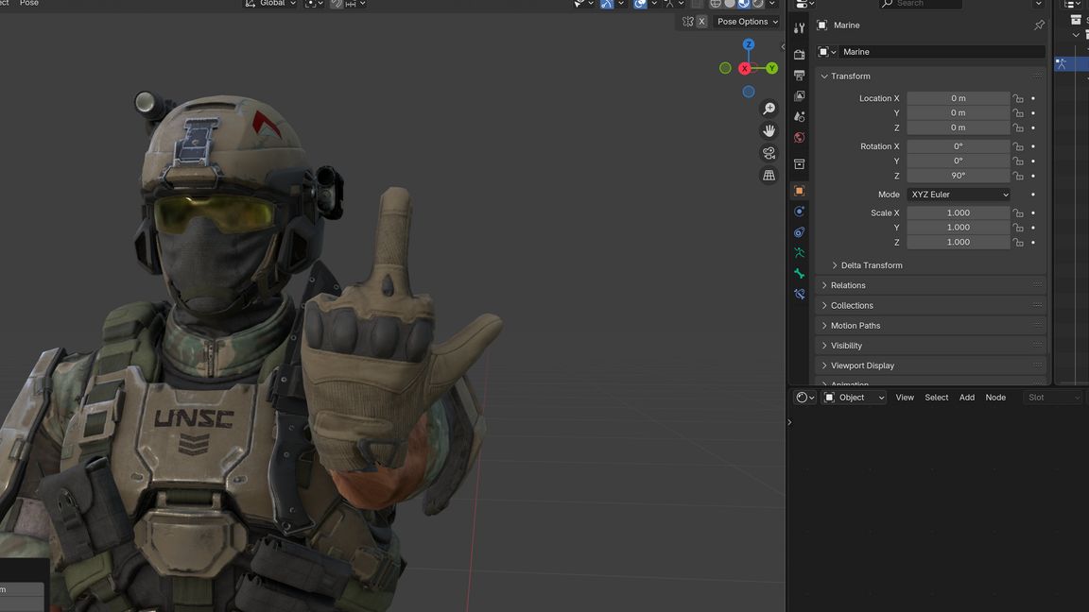Toggle the Rotation Z lock
1089x612 pixels.
[x=1018, y=176]
